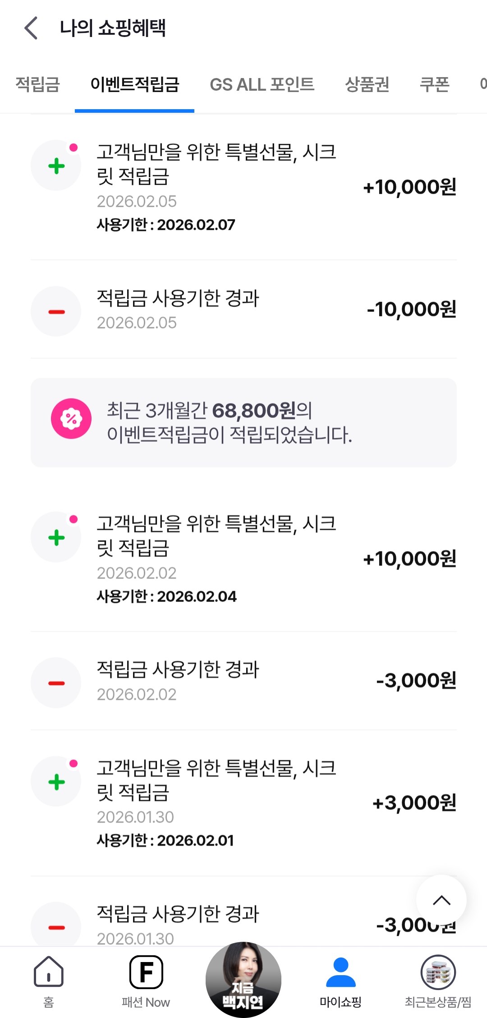Tap the green plus icon for 2026.02.05 entry
This screenshot has width=487, height=1018.
point(56,166)
